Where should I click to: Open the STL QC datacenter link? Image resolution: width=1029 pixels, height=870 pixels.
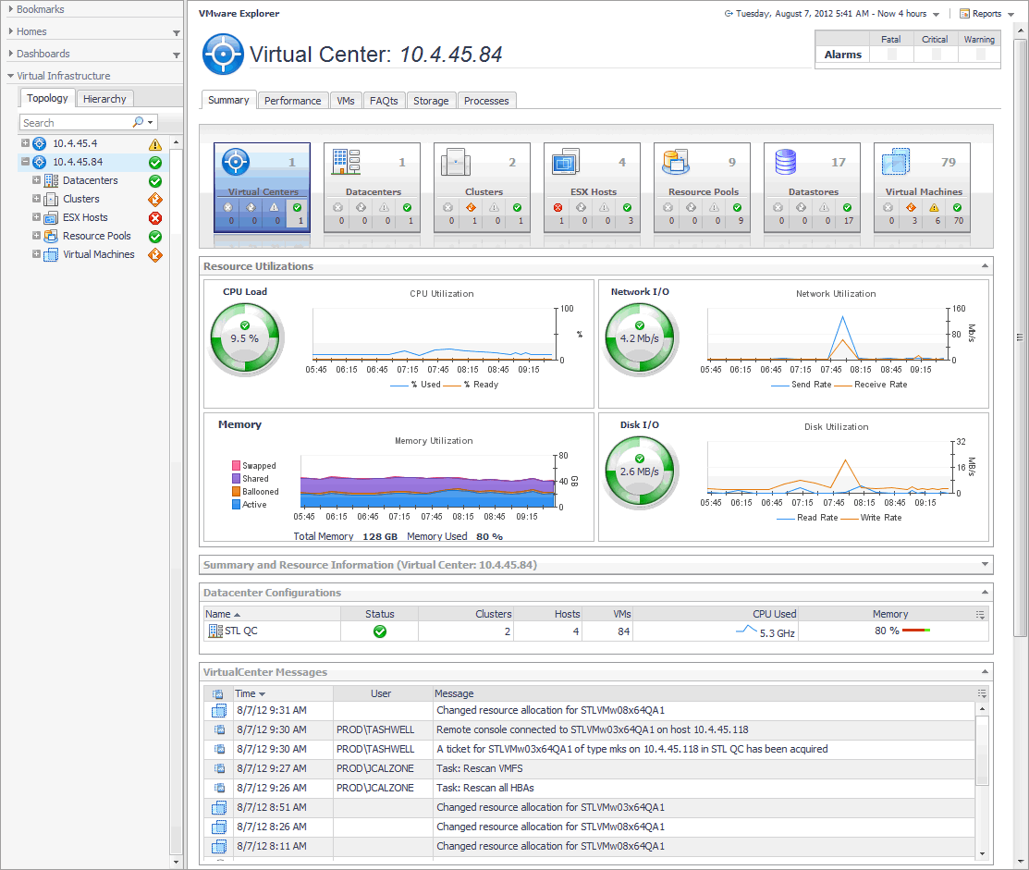coord(241,631)
